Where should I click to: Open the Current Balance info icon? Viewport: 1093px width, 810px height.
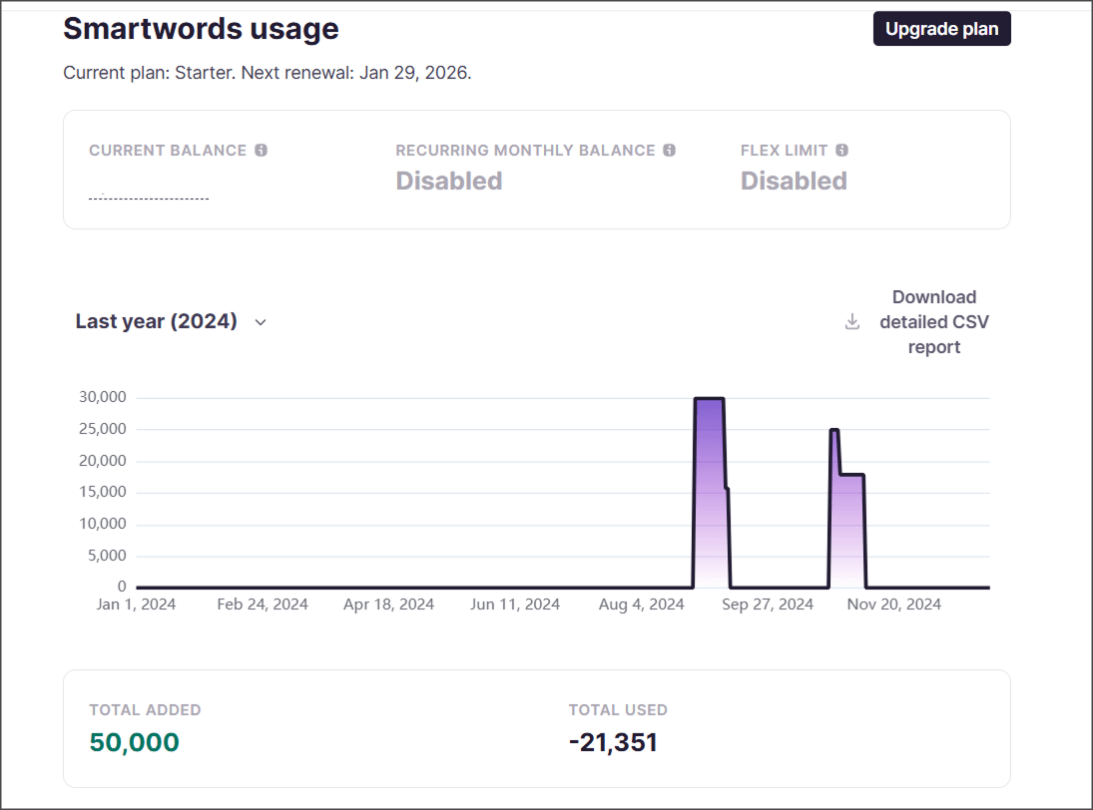(261, 151)
